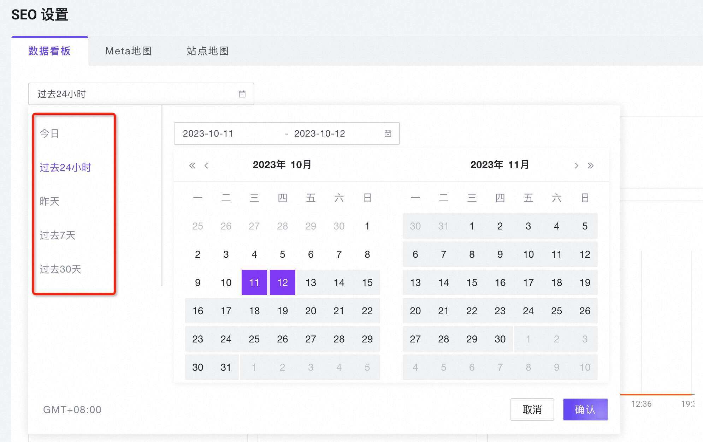This screenshot has width=703, height=442.
Task: Go to previous year double-arrow
Action: coord(192,165)
